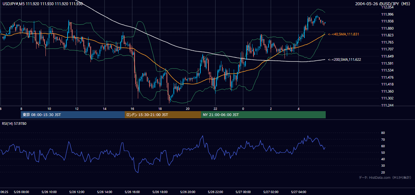
Task: Click hour label 12 under the price chart
Action: click(77, 109)
